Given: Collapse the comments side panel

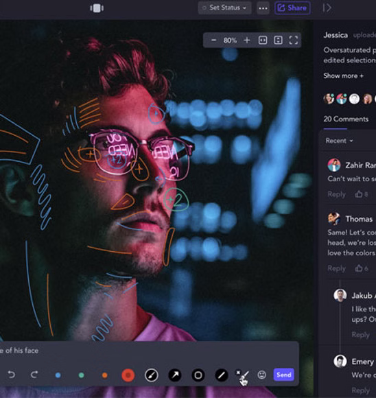Looking at the screenshot, I should tap(327, 8).
